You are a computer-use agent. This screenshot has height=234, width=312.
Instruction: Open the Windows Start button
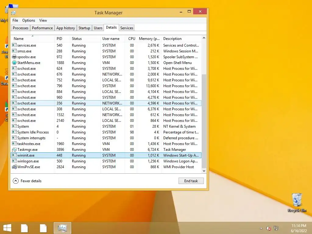pos(7,228)
